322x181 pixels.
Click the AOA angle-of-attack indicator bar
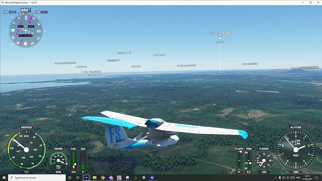click(83, 160)
